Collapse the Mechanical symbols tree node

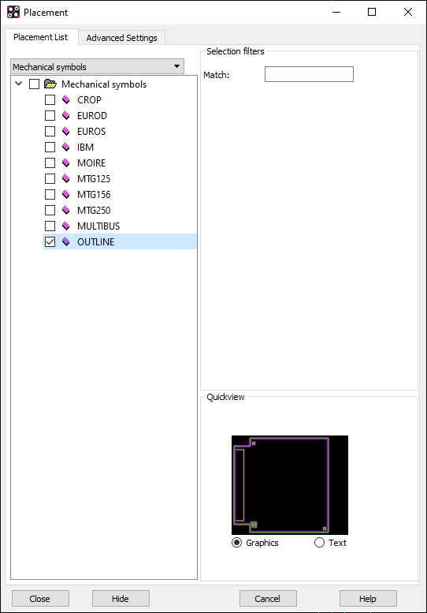(18, 84)
